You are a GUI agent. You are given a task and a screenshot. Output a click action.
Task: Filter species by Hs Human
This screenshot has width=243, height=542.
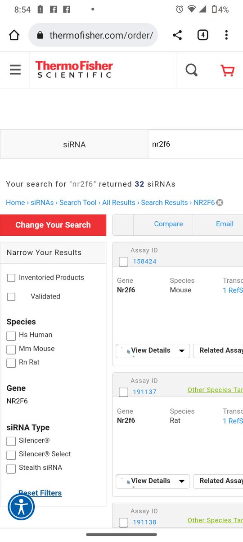coord(11,336)
